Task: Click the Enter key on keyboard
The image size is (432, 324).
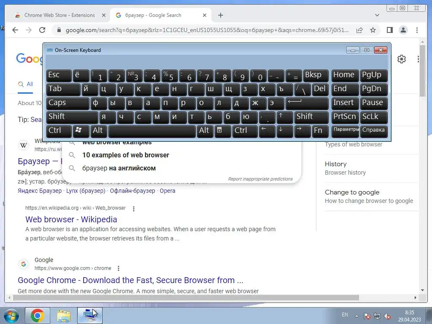Action: pos(307,103)
